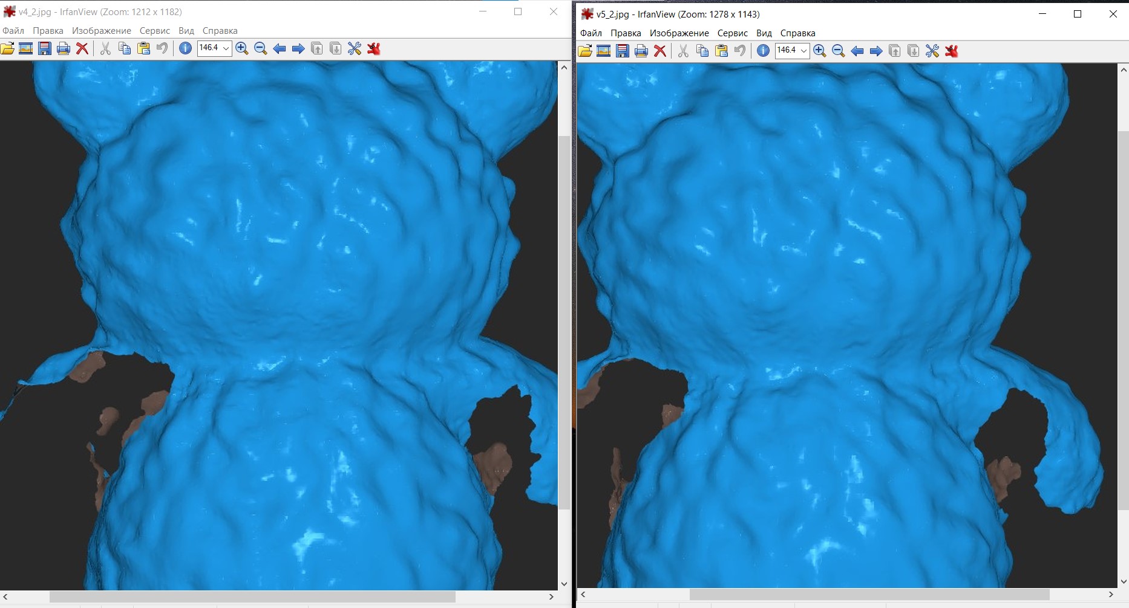Open the Сервис menu in v4_2.jpg window
This screenshot has height=608, width=1129.
155,31
